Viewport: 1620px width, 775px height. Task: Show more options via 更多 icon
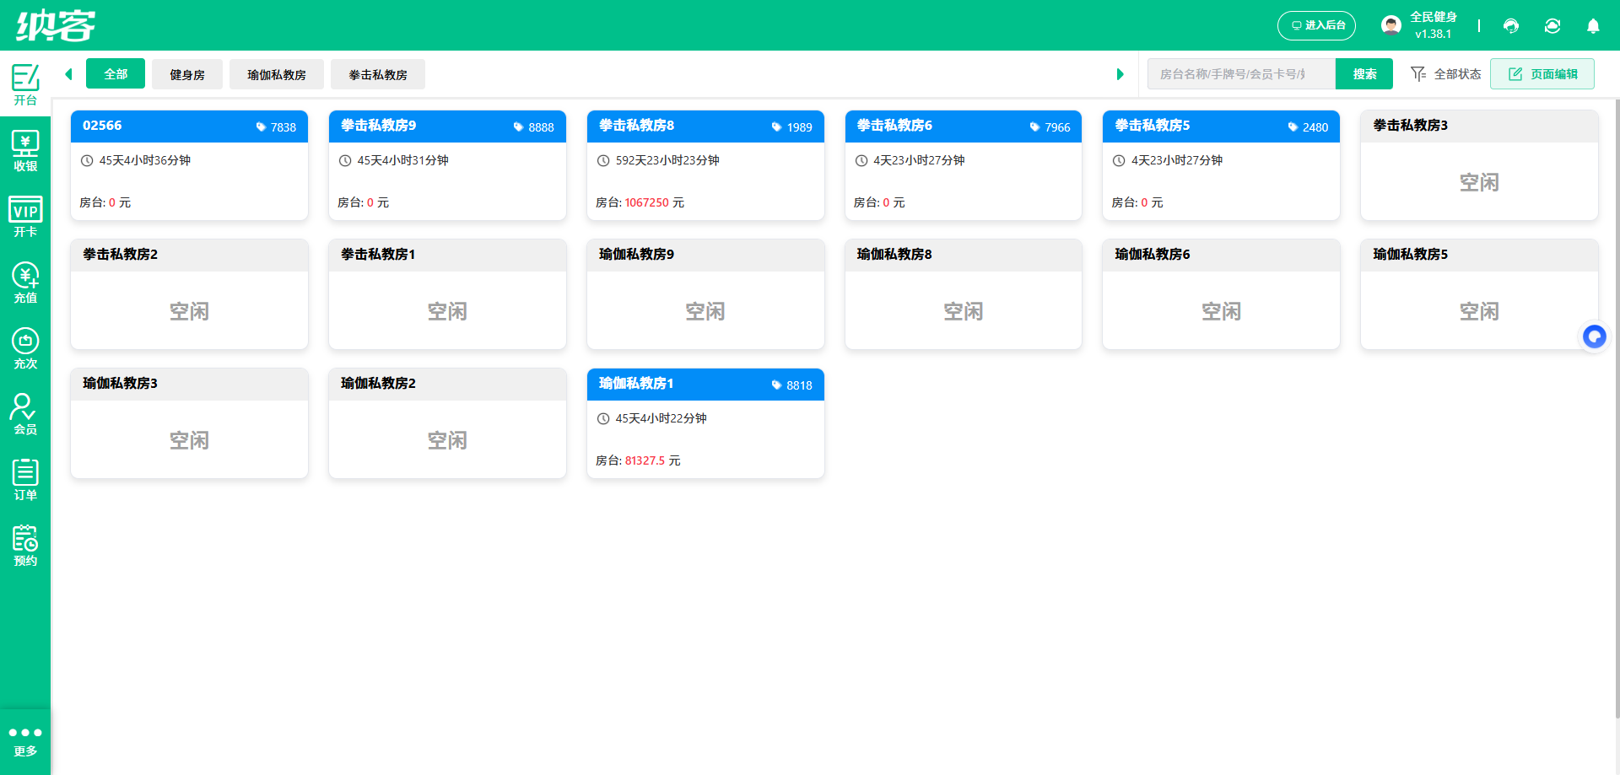pyautogui.click(x=25, y=741)
